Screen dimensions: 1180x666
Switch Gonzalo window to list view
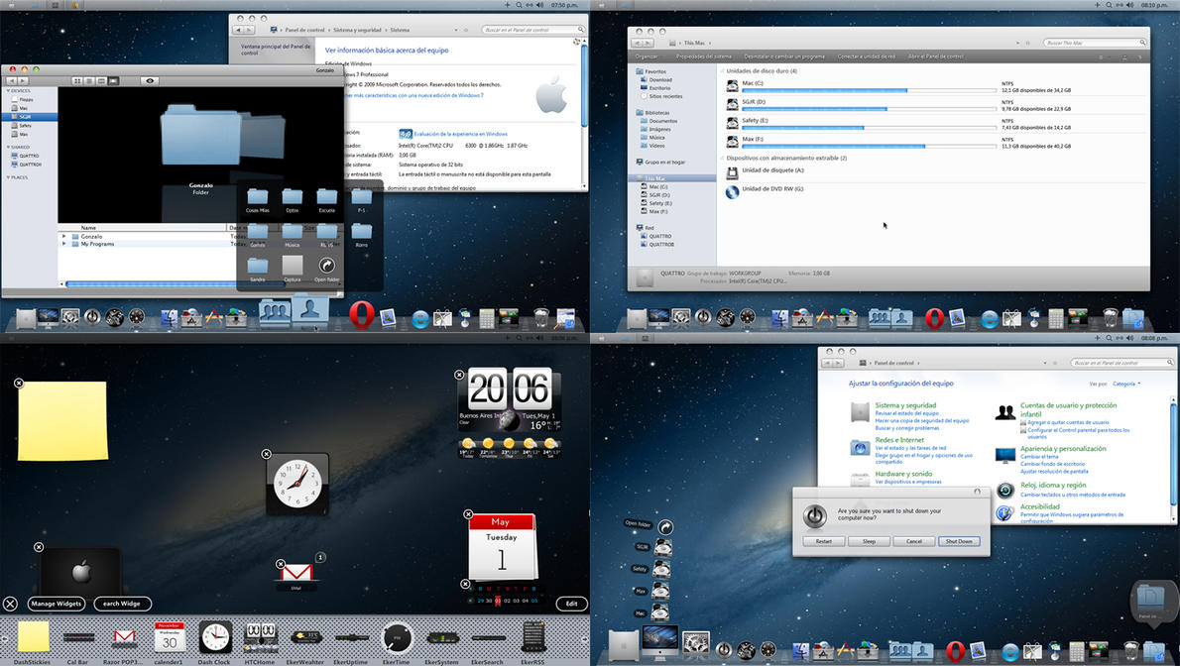[x=89, y=80]
